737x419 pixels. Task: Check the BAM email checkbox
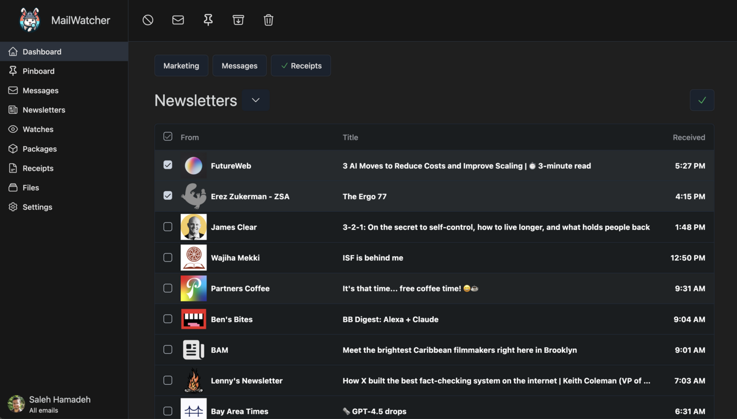pyautogui.click(x=168, y=349)
